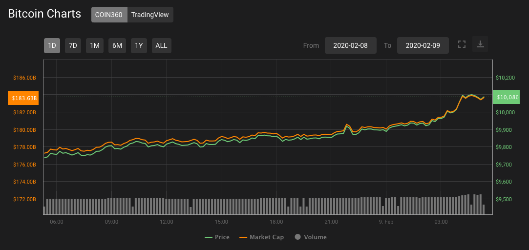Click the 21:00 time axis label
The image size is (529, 250).
pyautogui.click(x=331, y=222)
